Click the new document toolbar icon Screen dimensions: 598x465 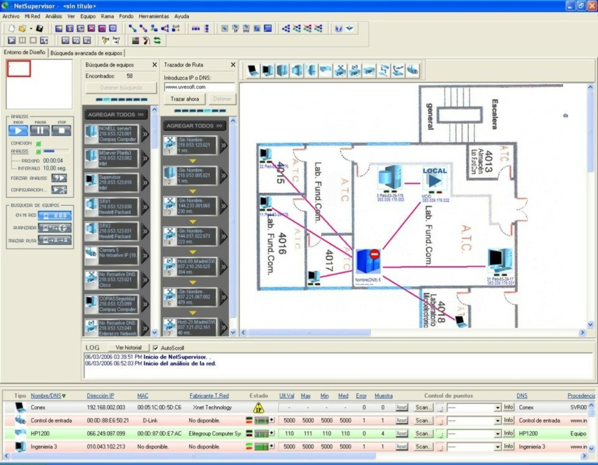coord(12,28)
